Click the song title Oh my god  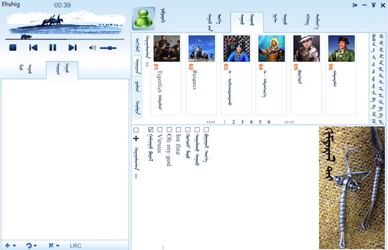click(169, 150)
